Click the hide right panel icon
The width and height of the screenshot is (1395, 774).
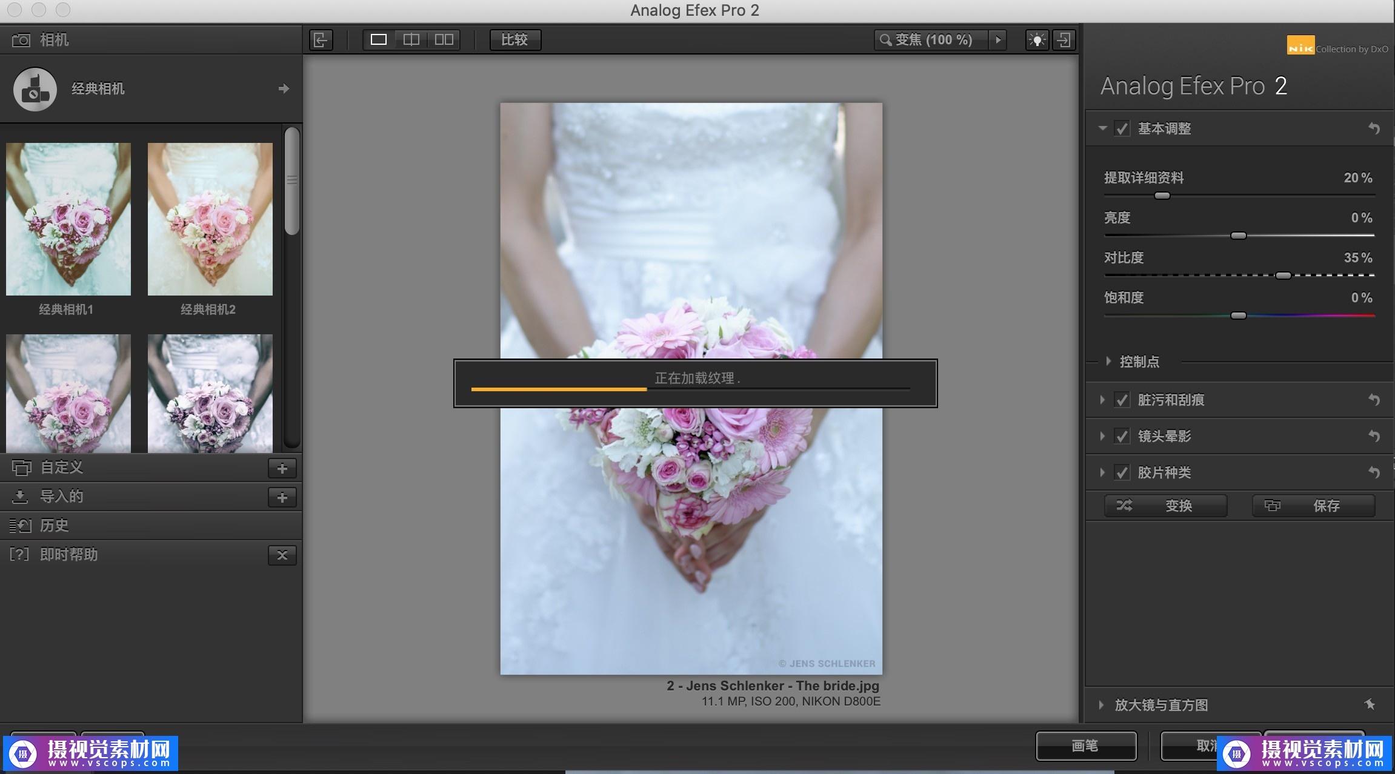point(1064,40)
